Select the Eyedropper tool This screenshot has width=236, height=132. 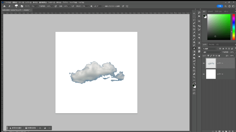(x=194, y=33)
